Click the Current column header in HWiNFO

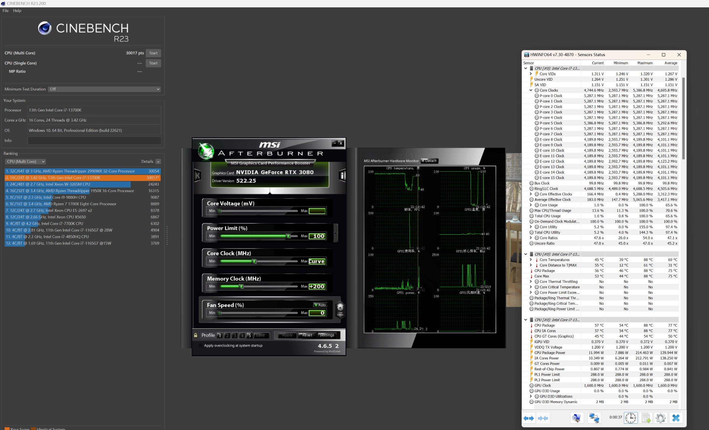point(593,63)
